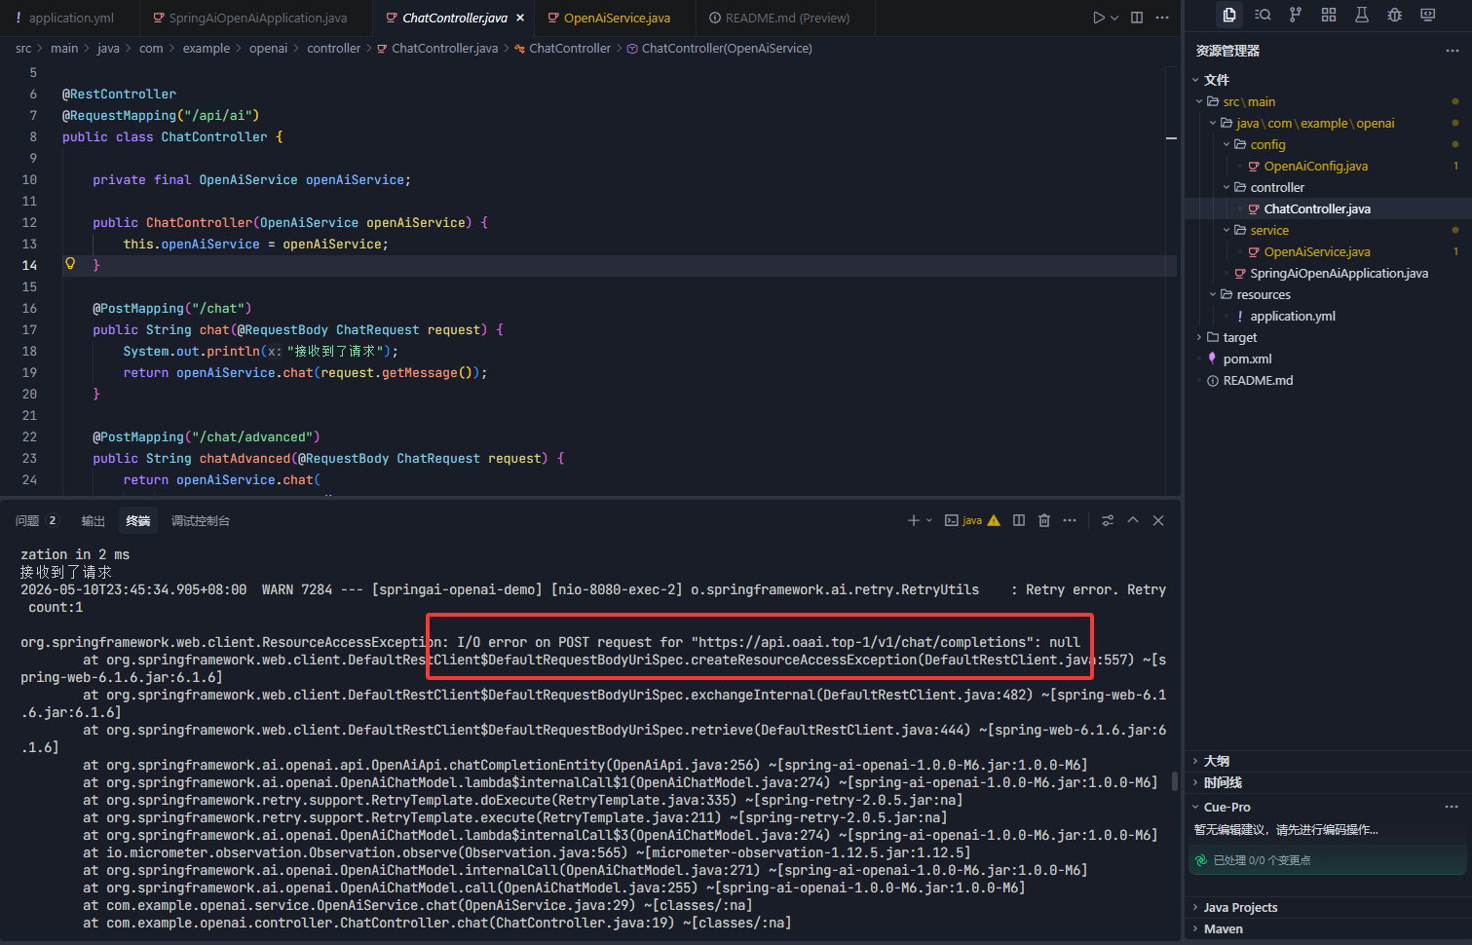Select the 终端 terminal panel tab

click(138, 521)
